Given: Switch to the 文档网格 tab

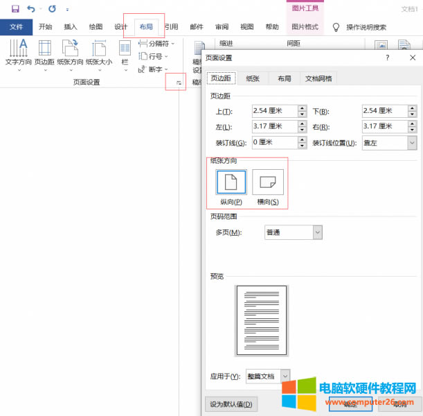Looking at the screenshot, I should (x=318, y=79).
